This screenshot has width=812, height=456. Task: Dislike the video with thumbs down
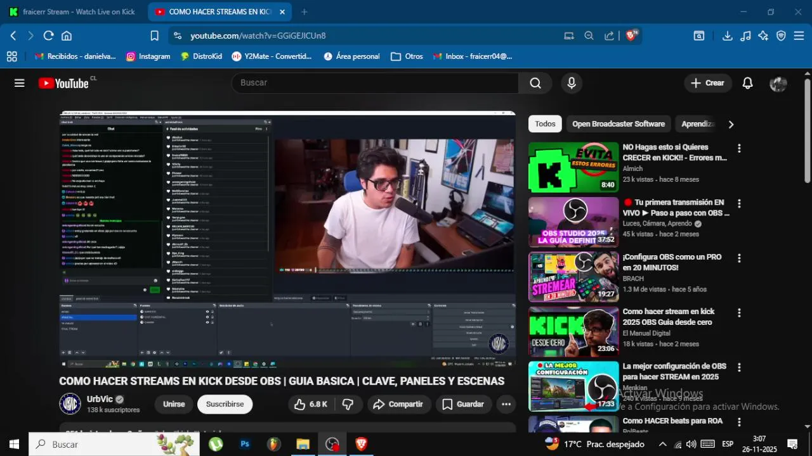pos(348,404)
